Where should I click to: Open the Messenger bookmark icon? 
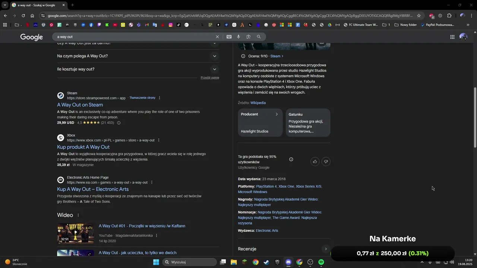(83, 25)
